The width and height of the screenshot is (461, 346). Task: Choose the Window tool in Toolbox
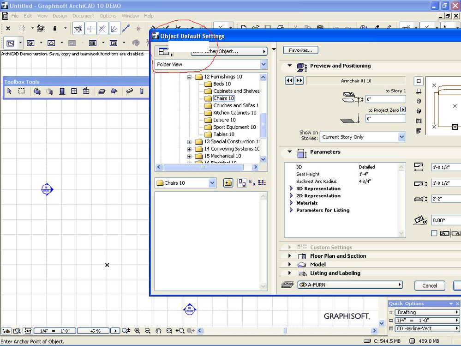[x=74, y=91]
